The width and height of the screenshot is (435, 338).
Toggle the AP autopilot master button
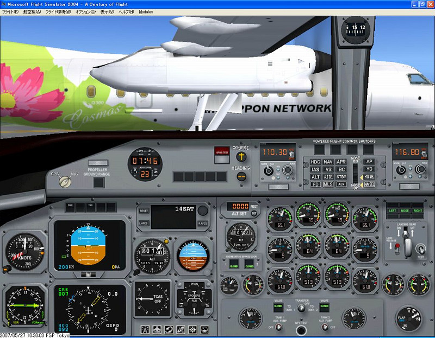pos(369,162)
